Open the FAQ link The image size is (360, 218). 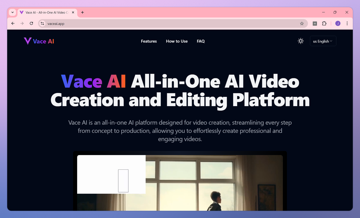click(200, 41)
